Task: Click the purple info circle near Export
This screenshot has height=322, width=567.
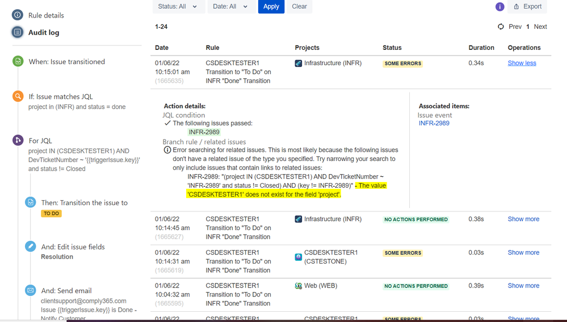Action: (499, 6)
